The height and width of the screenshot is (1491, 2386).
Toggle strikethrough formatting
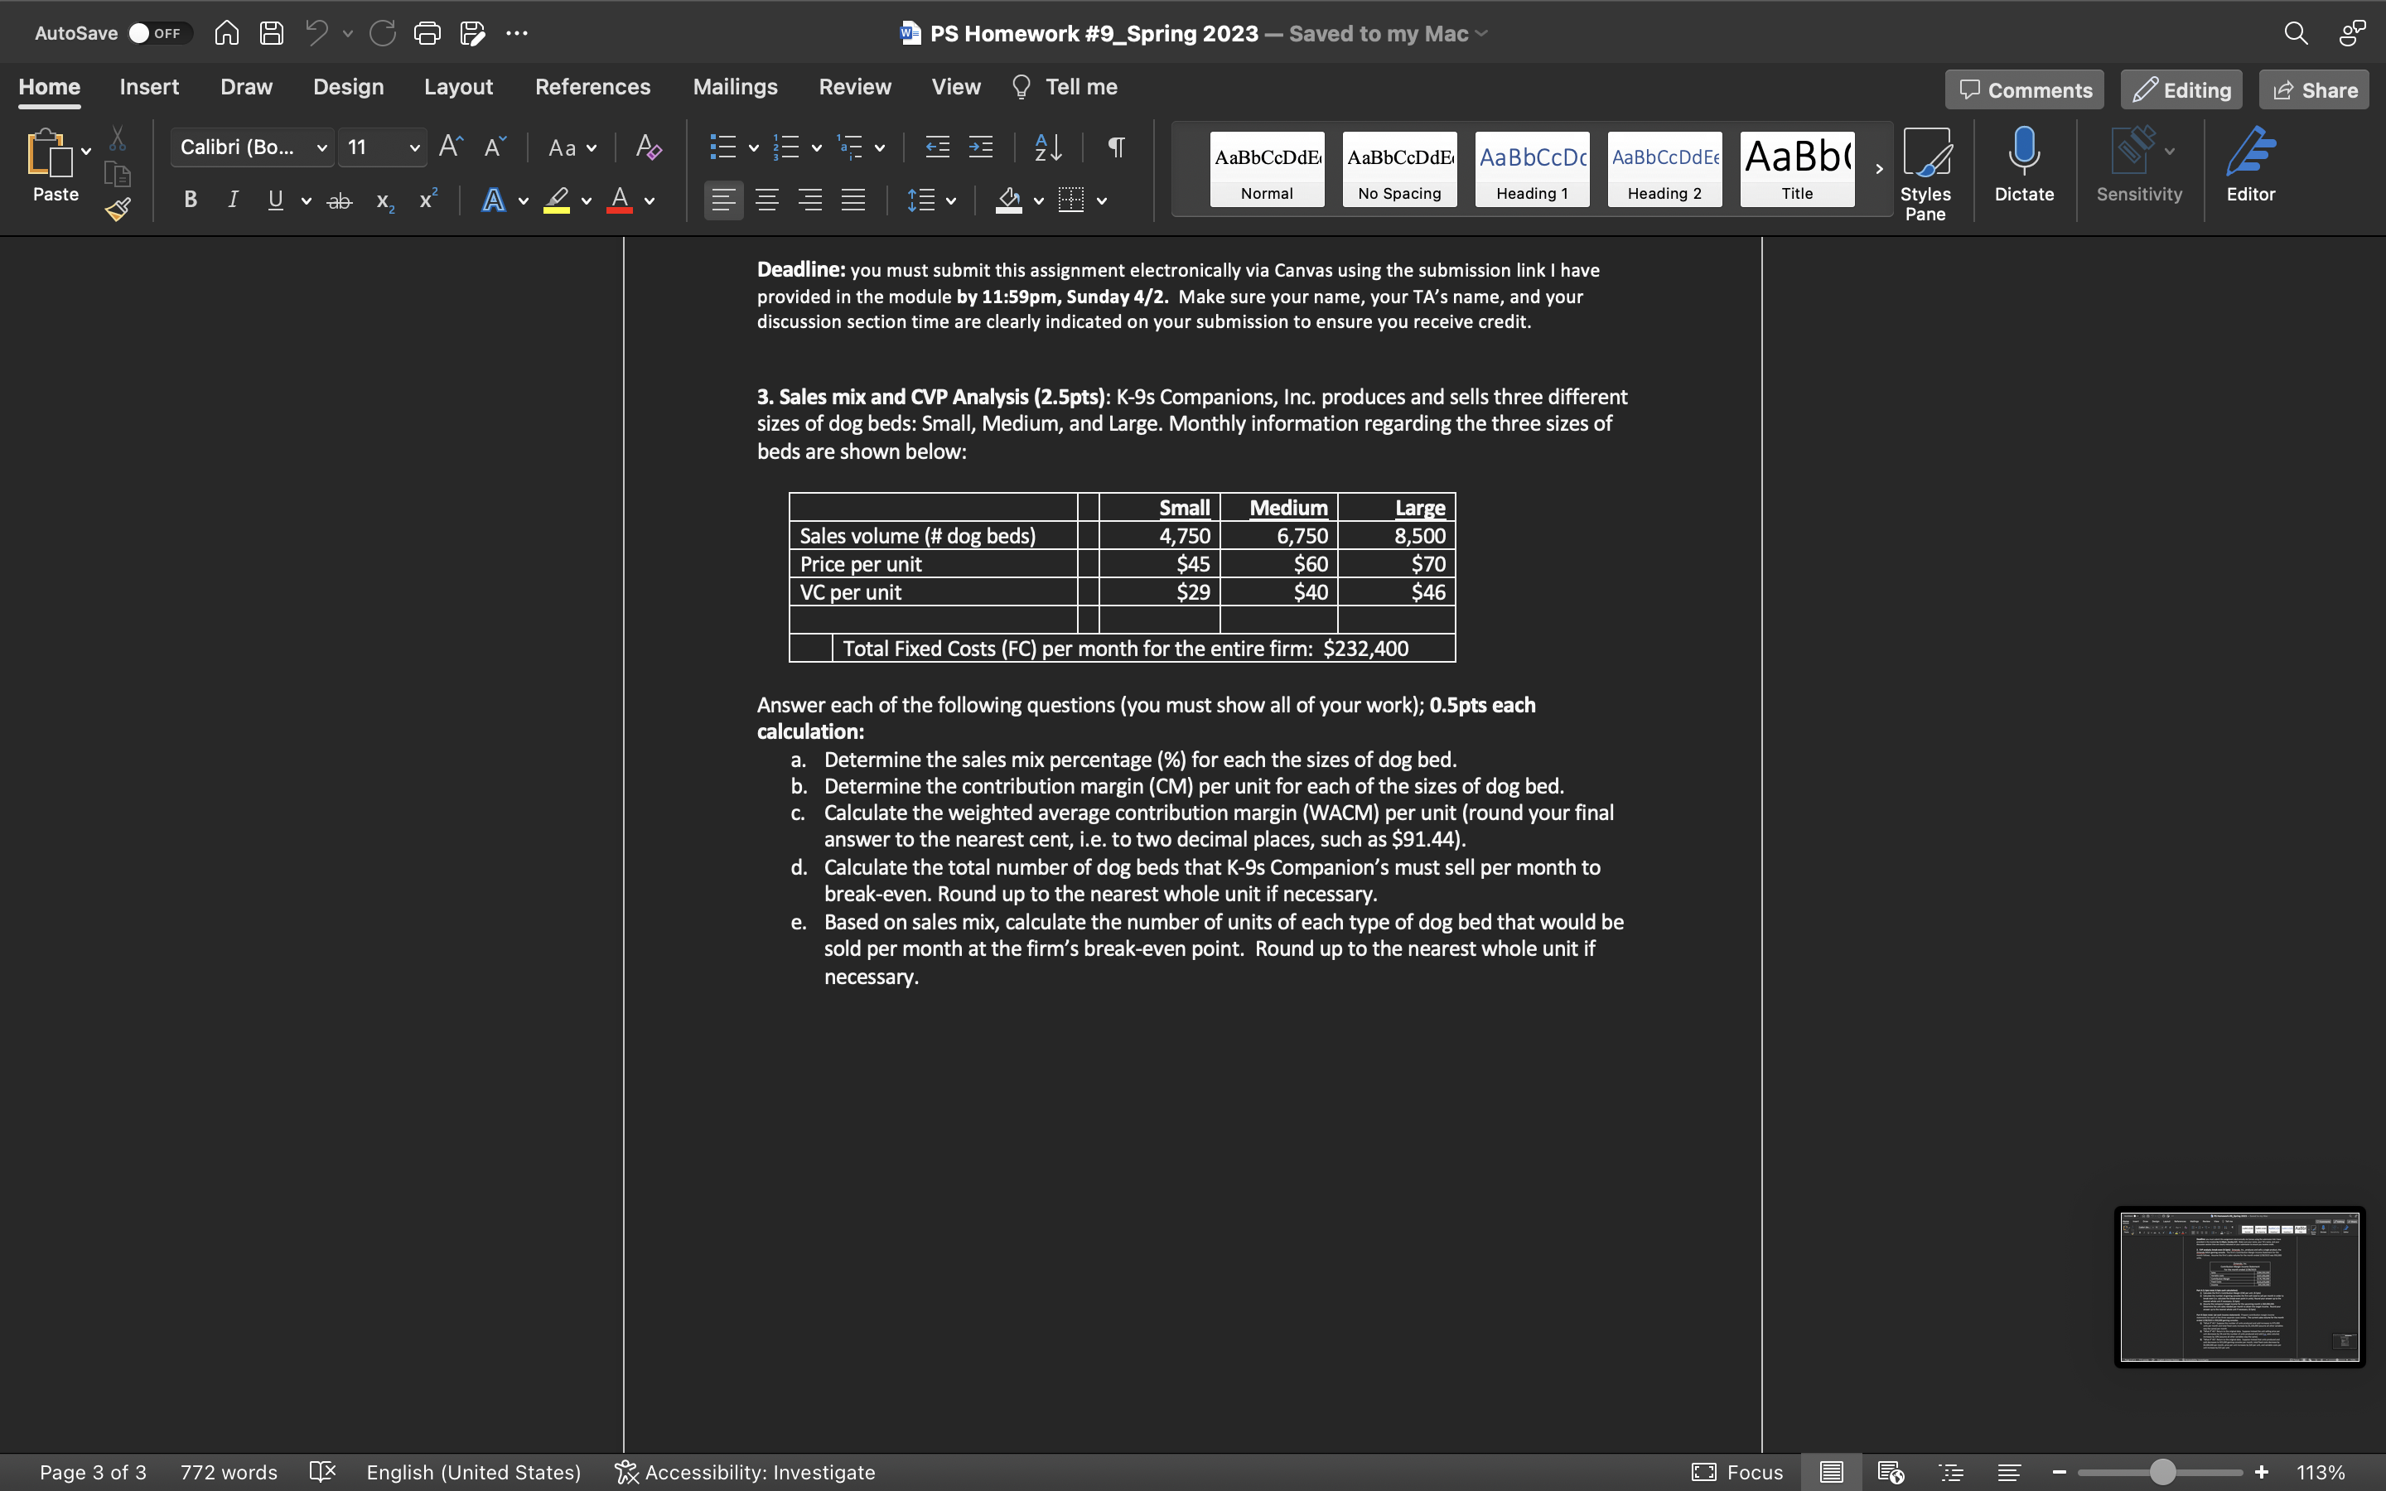(339, 200)
